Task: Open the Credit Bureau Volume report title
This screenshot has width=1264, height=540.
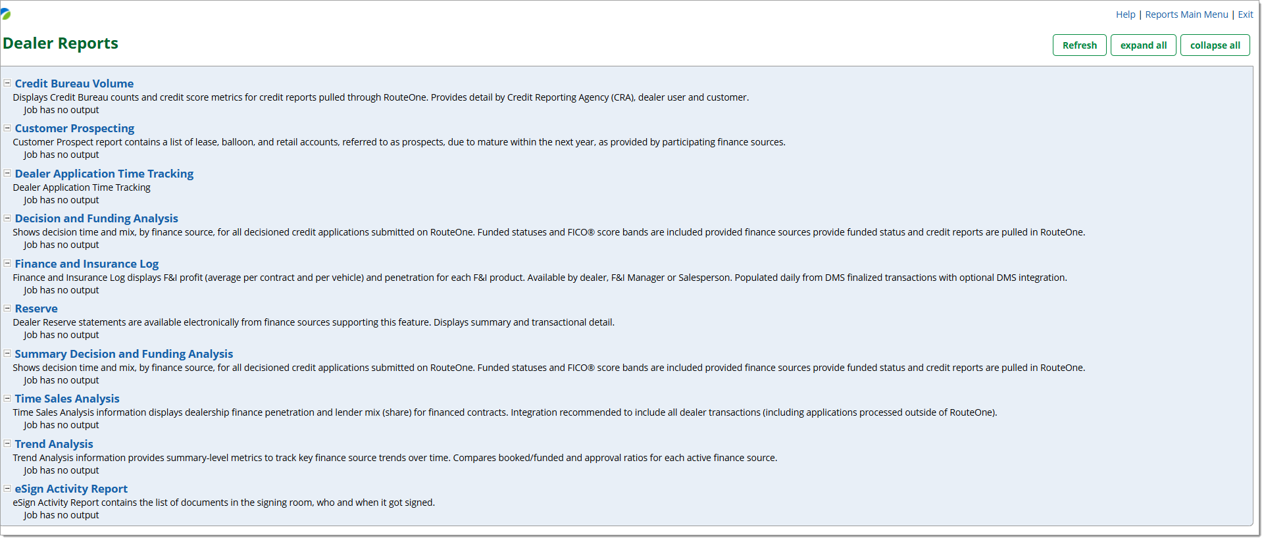Action: click(x=74, y=84)
